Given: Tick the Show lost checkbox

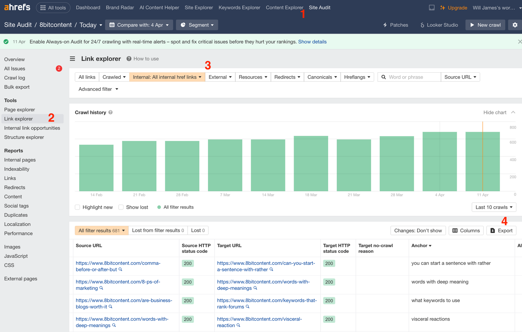Looking at the screenshot, I should pyautogui.click(x=121, y=207).
